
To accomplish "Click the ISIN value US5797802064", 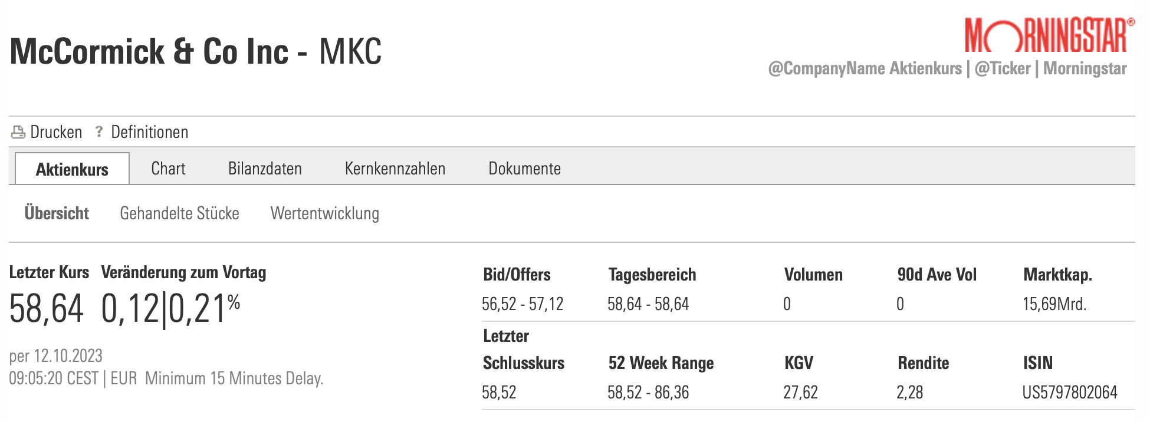I will click(1069, 393).
